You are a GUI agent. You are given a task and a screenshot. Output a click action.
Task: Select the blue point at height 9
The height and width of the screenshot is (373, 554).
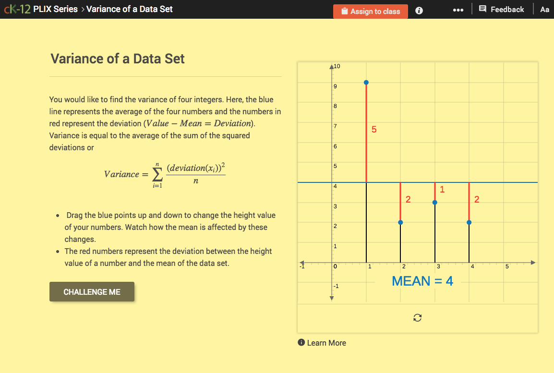click(366, 82)
